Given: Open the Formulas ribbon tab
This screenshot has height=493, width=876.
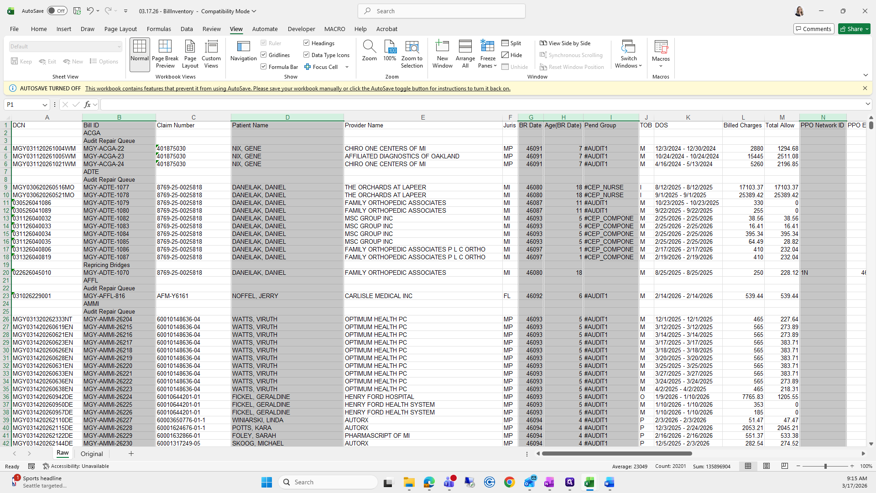Looking at the screenshot, I should 159,29.
